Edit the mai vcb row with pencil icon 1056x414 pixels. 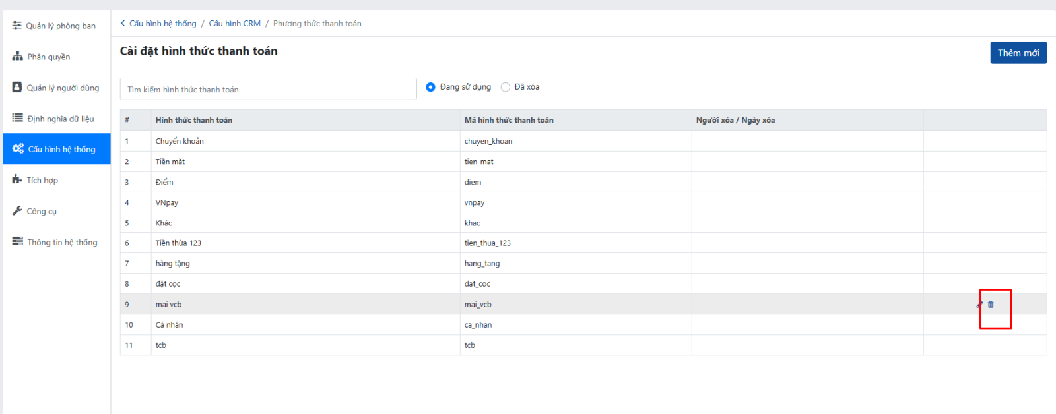(979, 305)
